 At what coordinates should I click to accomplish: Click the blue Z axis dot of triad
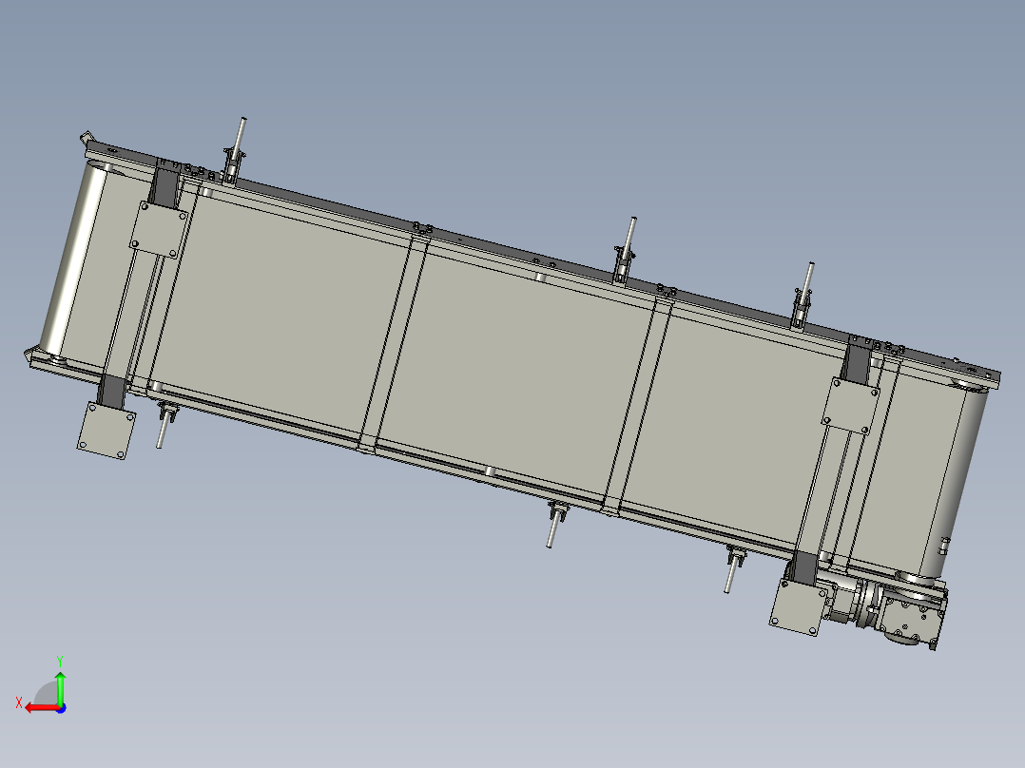[x=61, y=708]
